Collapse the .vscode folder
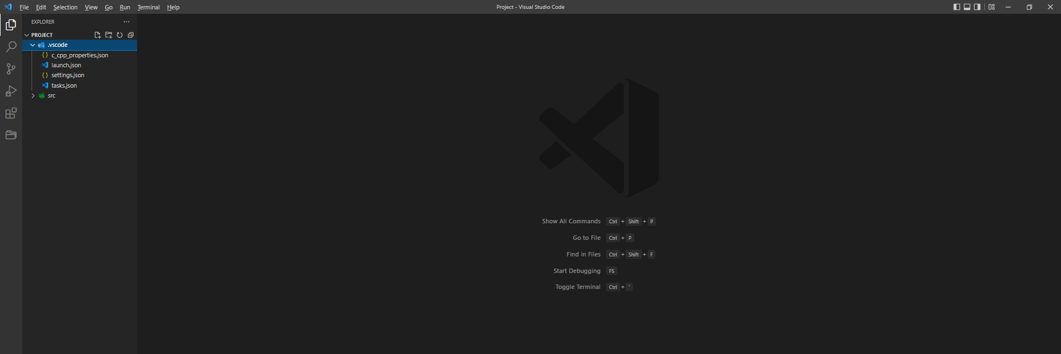 pos(80,45)
